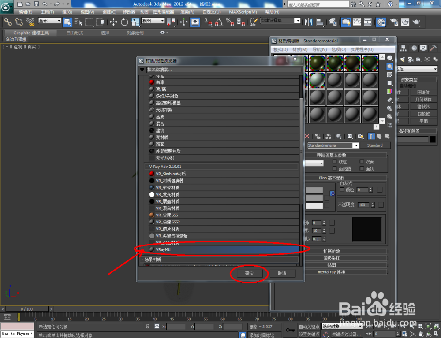
Task: Open the MAXScript(M) menu
Action: coord(243,12)
